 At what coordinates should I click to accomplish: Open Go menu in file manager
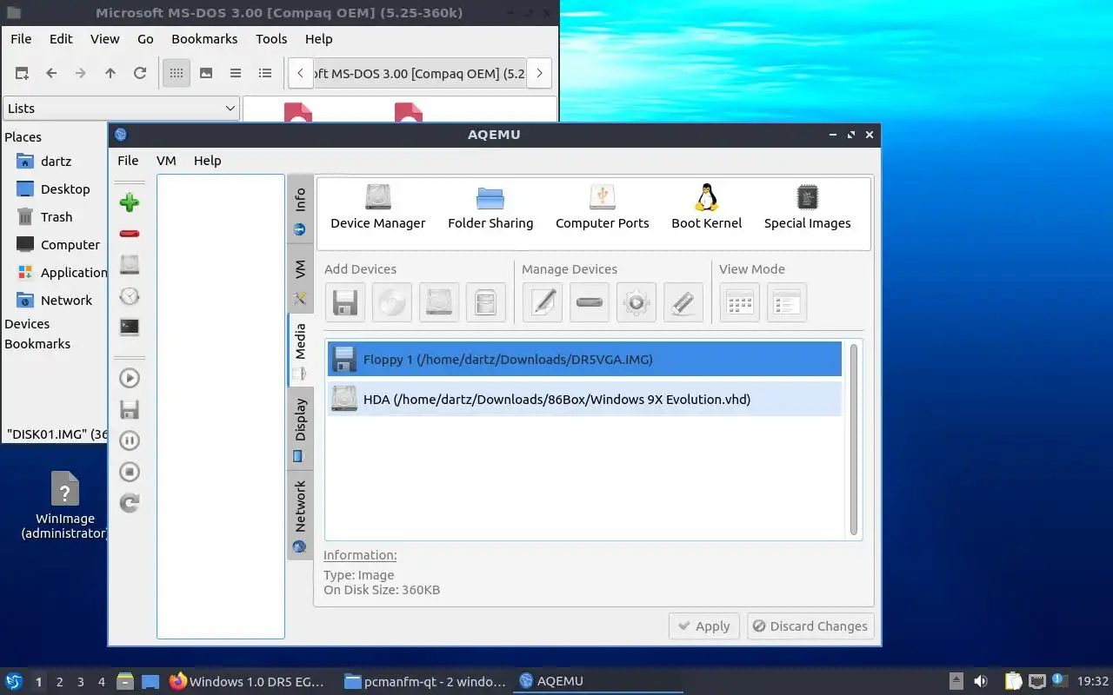tap(145, 39)
